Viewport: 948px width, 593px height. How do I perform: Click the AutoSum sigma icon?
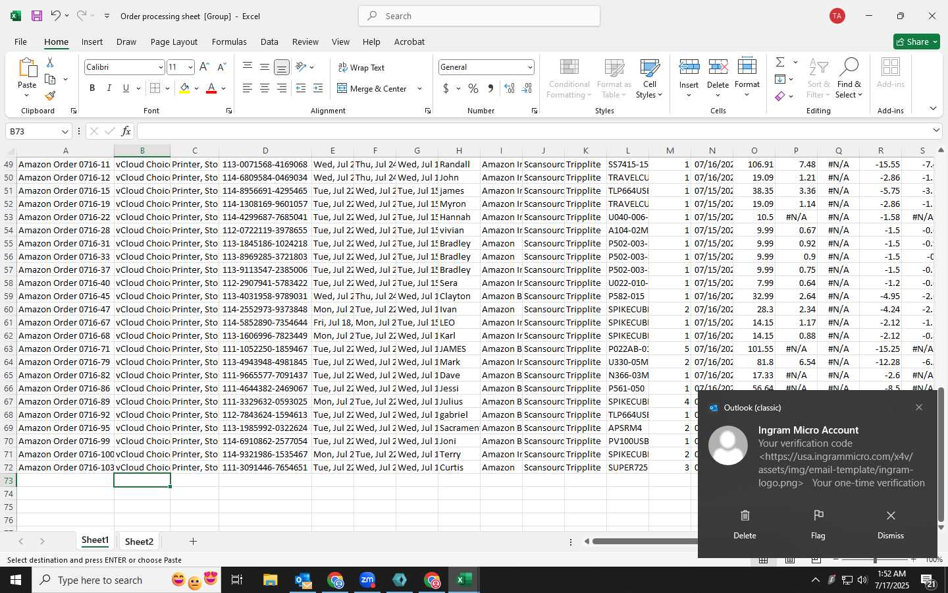[x=780, y=62]
